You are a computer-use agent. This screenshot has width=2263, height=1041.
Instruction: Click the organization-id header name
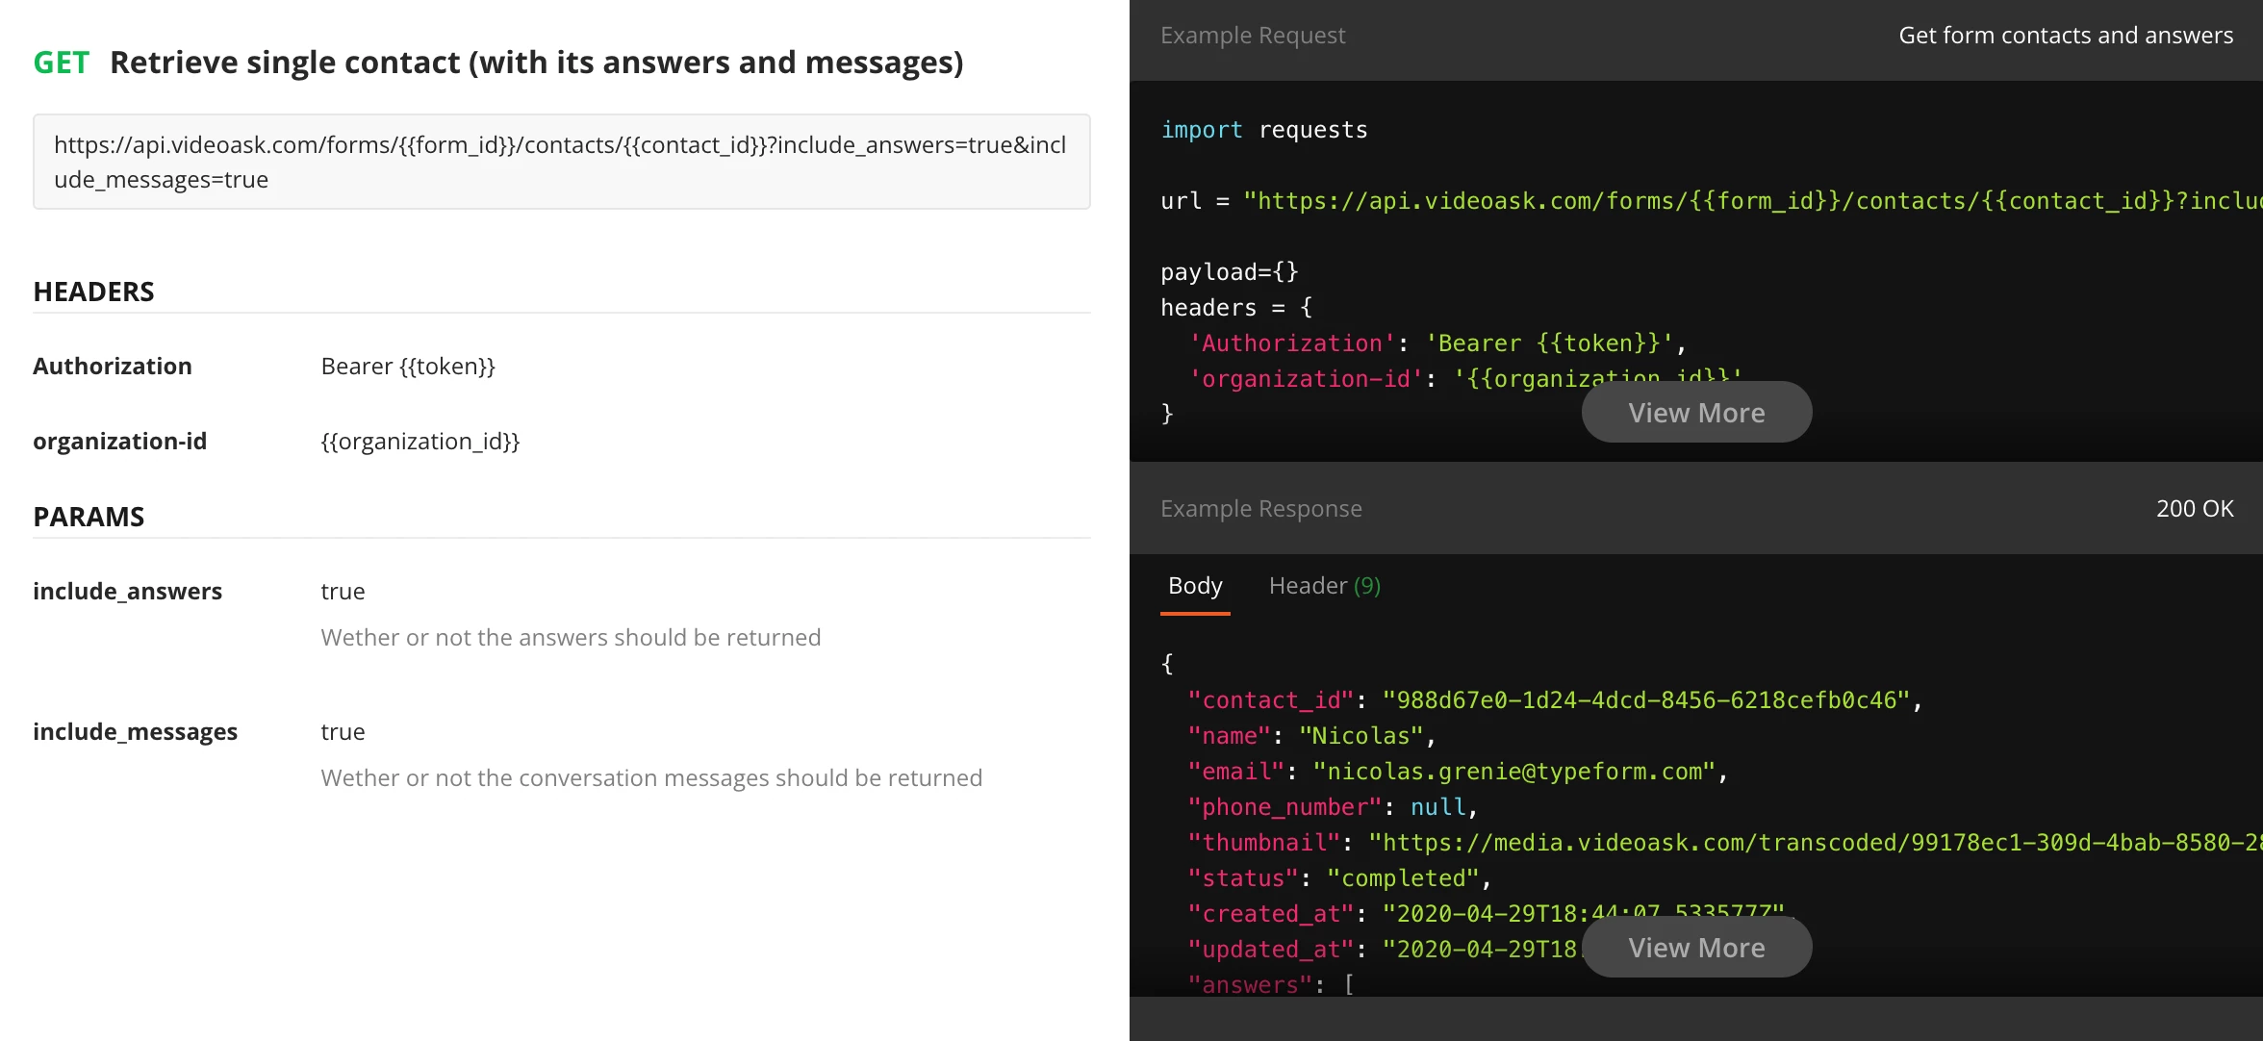coord(120,442)
